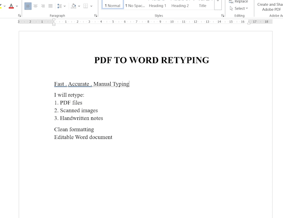Screen dimensions: 283x218
Task: Open the Font Color dropdown arrow
Action: click(17, 6)
